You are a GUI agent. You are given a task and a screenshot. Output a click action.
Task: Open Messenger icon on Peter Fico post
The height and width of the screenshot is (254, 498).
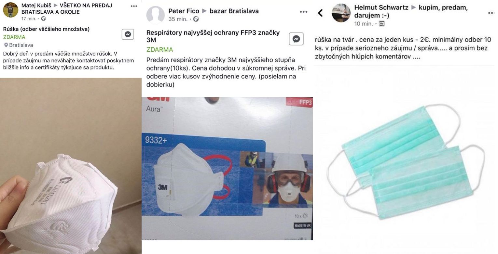point(296,39)
